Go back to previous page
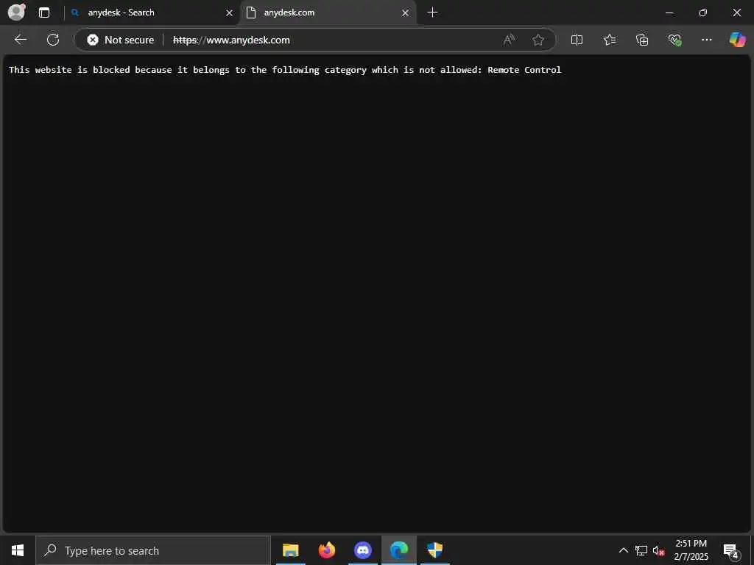The image size is (754, 565). [x=20, y=40]
